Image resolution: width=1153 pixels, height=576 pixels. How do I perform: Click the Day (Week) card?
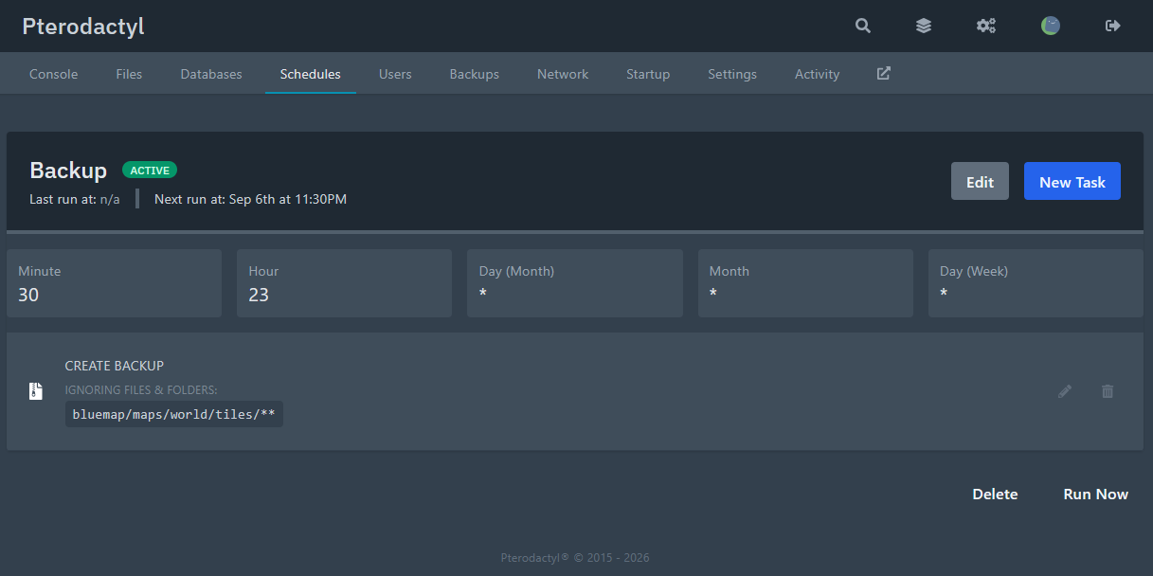pos(1036,283)
